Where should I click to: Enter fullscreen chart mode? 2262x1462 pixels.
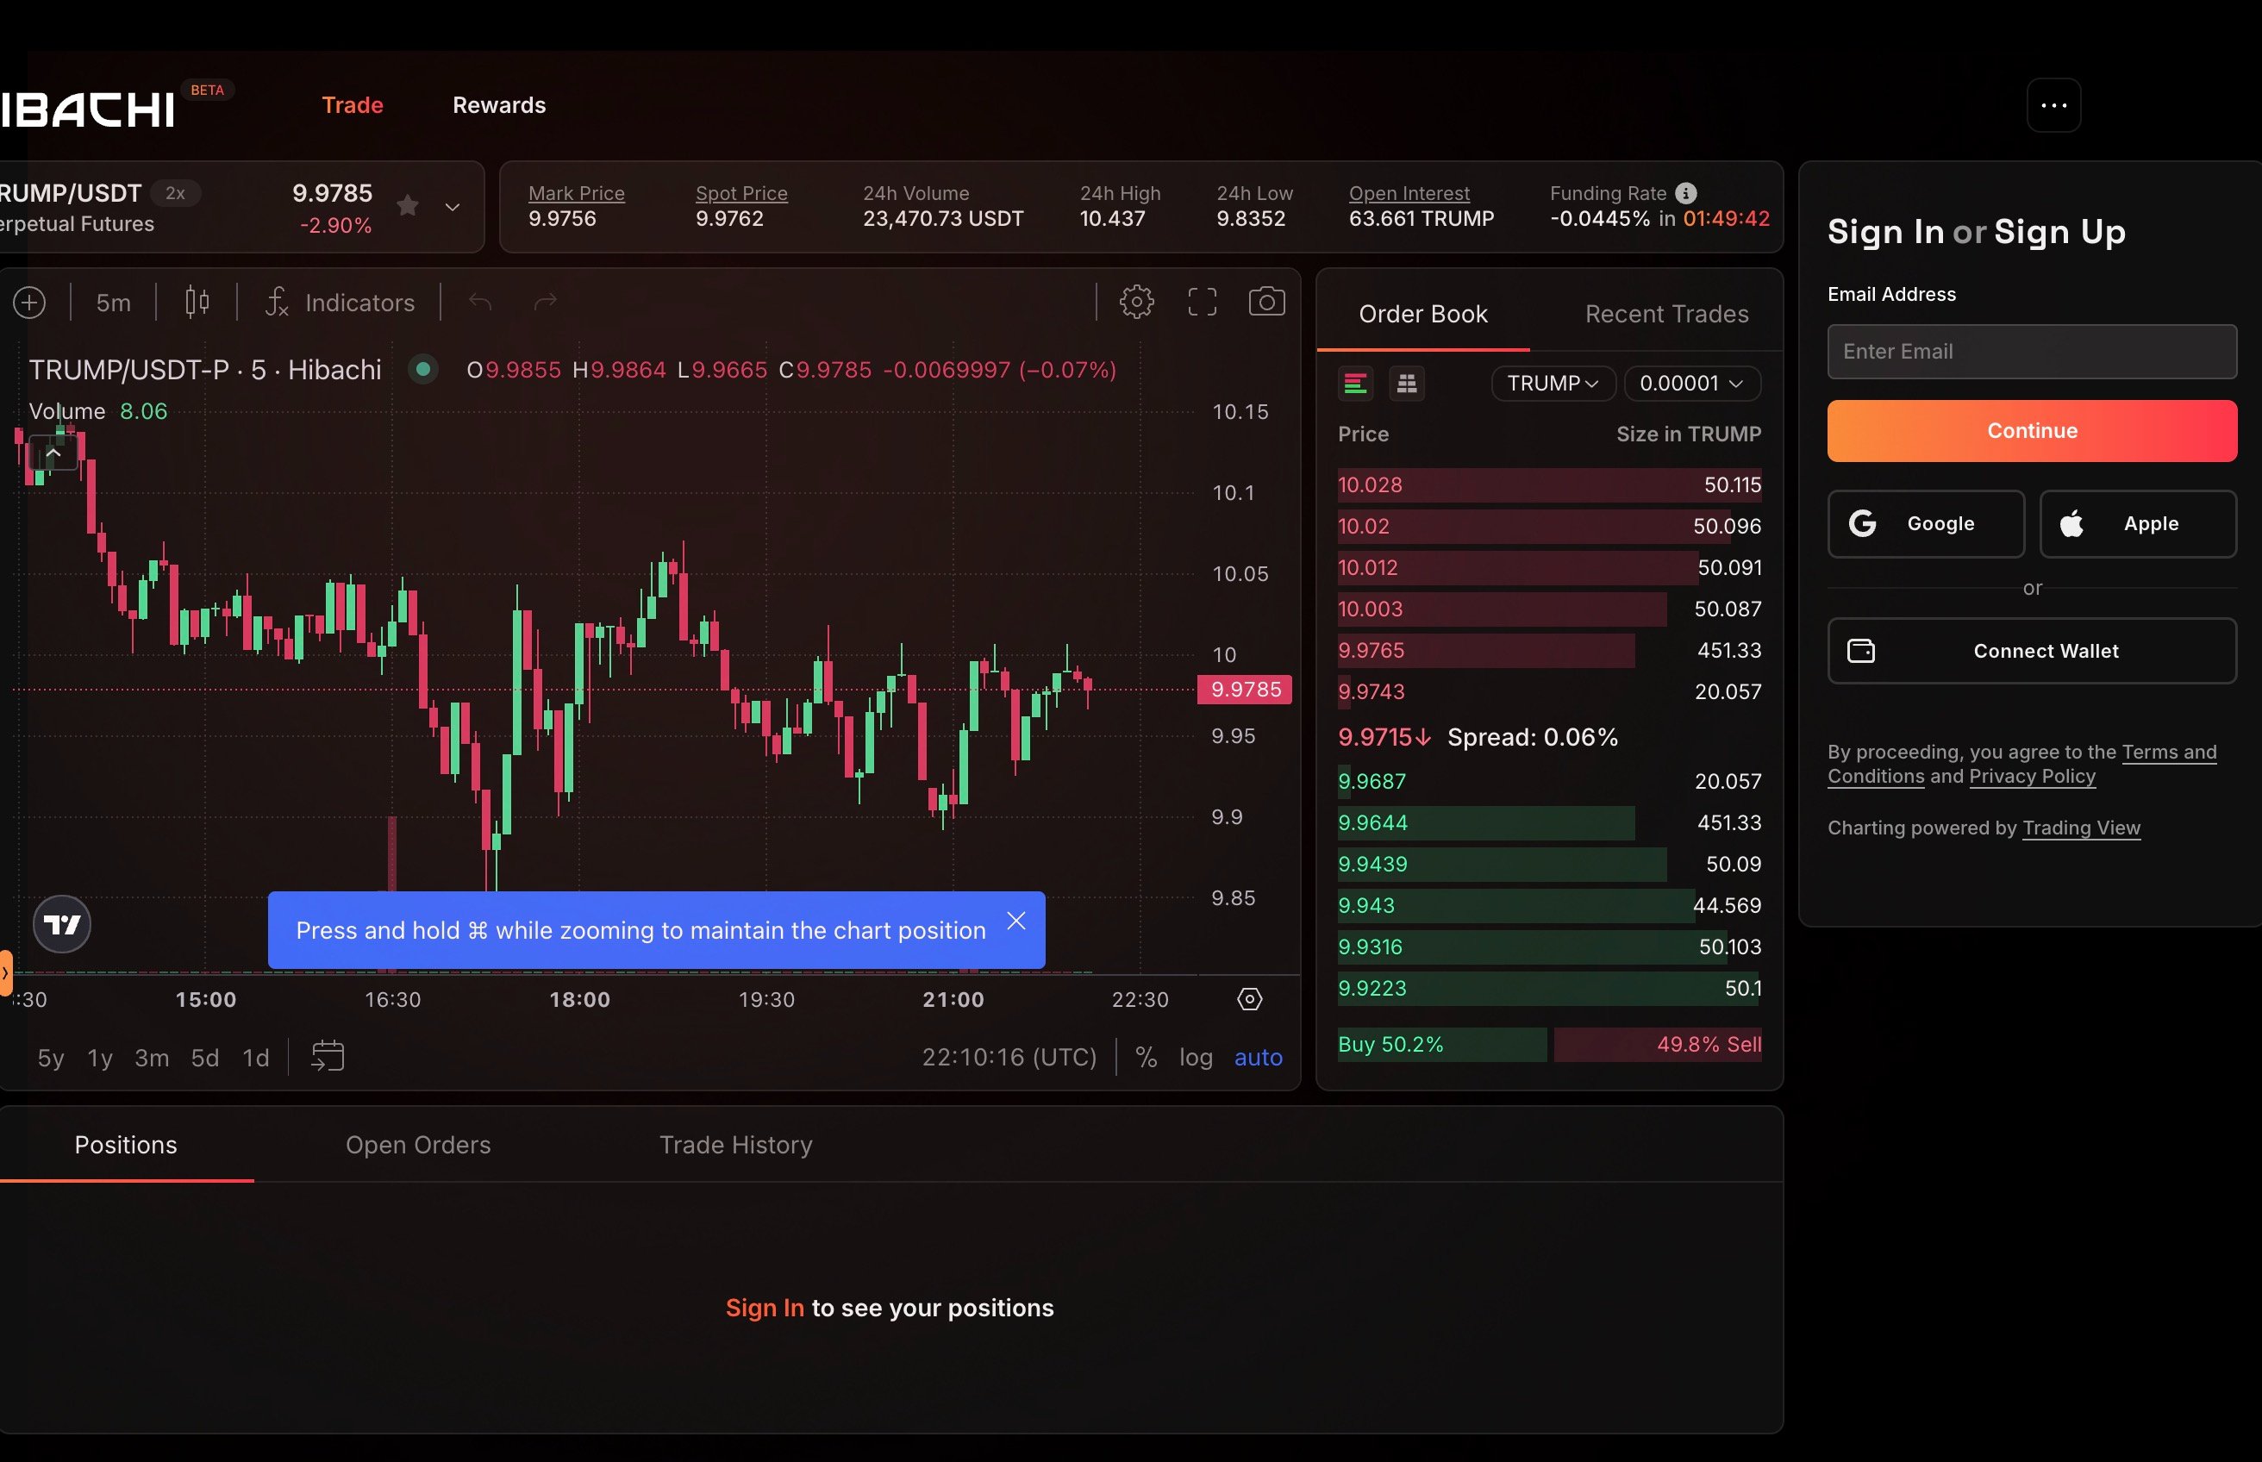(x=1202, y=302)
